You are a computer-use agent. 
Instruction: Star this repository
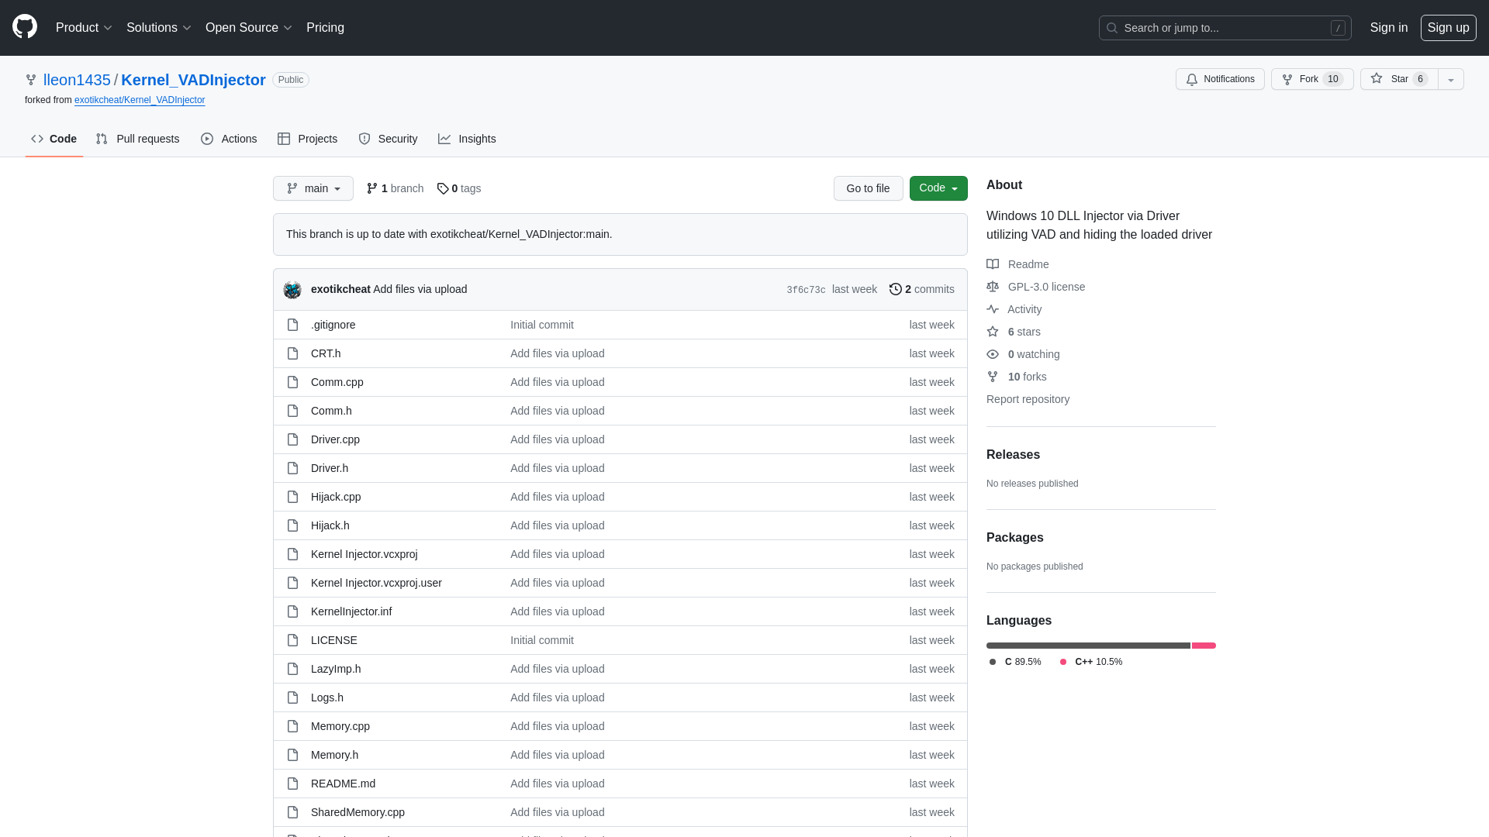(1399, 79)
